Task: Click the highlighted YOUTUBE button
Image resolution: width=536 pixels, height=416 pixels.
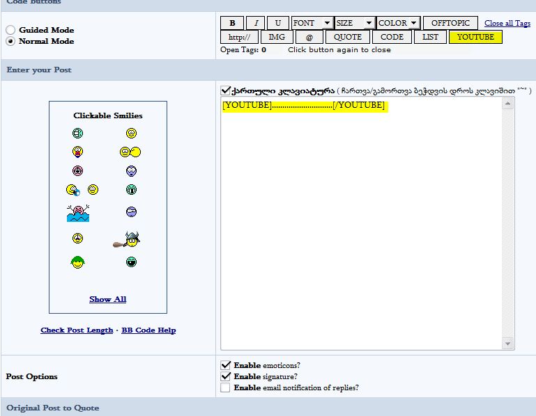Action: pos(475,37)
